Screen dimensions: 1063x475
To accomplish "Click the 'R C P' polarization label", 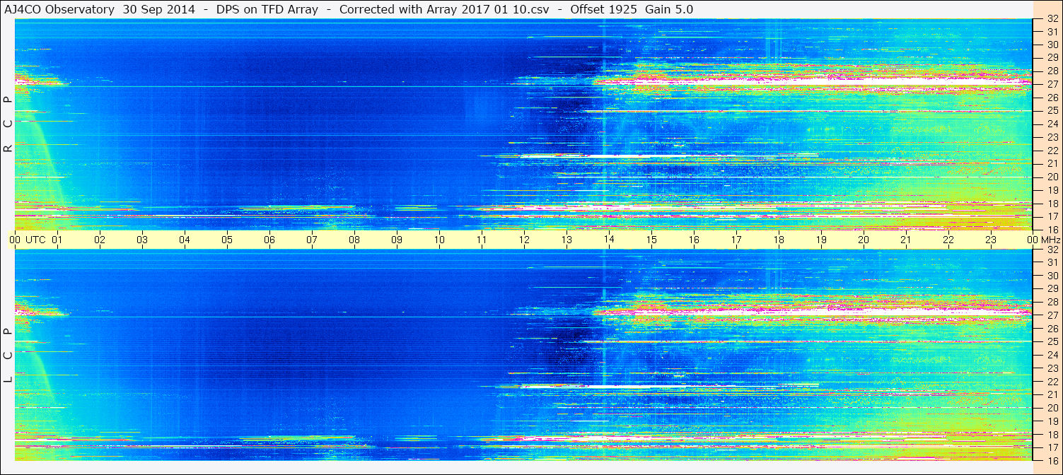I will 8,124.
